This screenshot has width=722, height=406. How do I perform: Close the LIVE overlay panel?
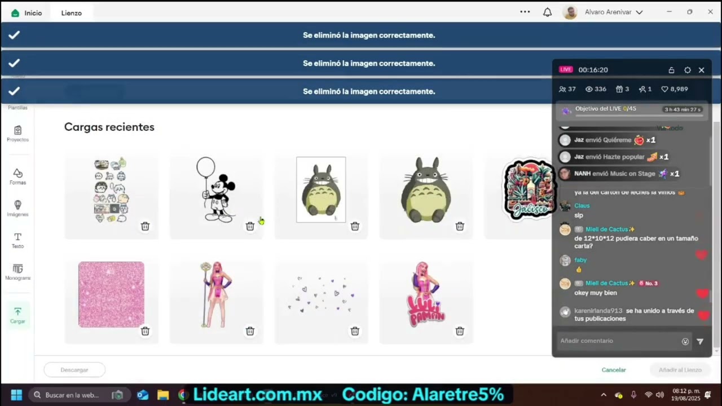702,70
